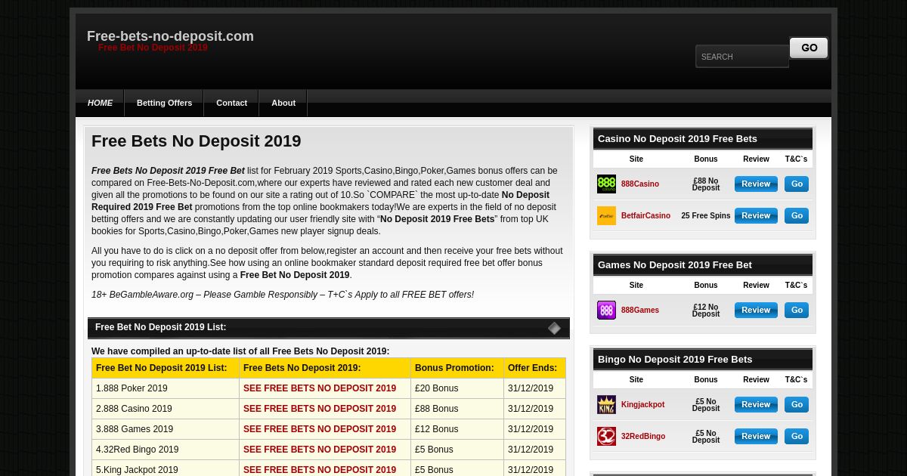Open the HOME menu item
Viewport: 907px width, 476px height.
tap(100, 103)
